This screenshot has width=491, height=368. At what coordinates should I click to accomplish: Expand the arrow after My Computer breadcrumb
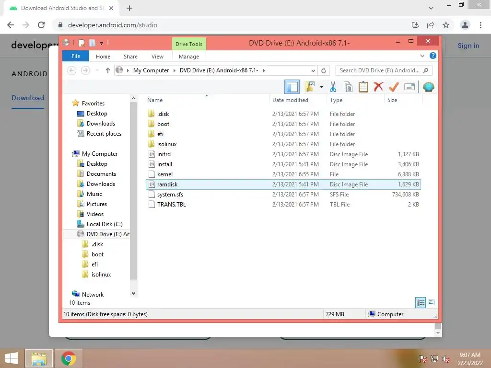click(175, 70)
